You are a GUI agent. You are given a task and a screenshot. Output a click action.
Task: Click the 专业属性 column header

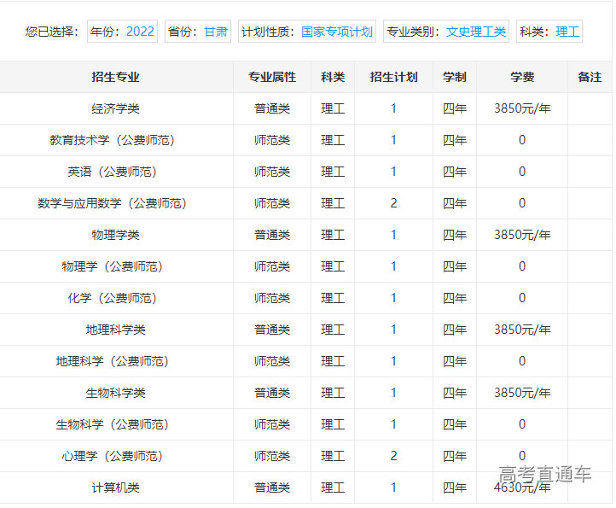click(x=272, y=77)
